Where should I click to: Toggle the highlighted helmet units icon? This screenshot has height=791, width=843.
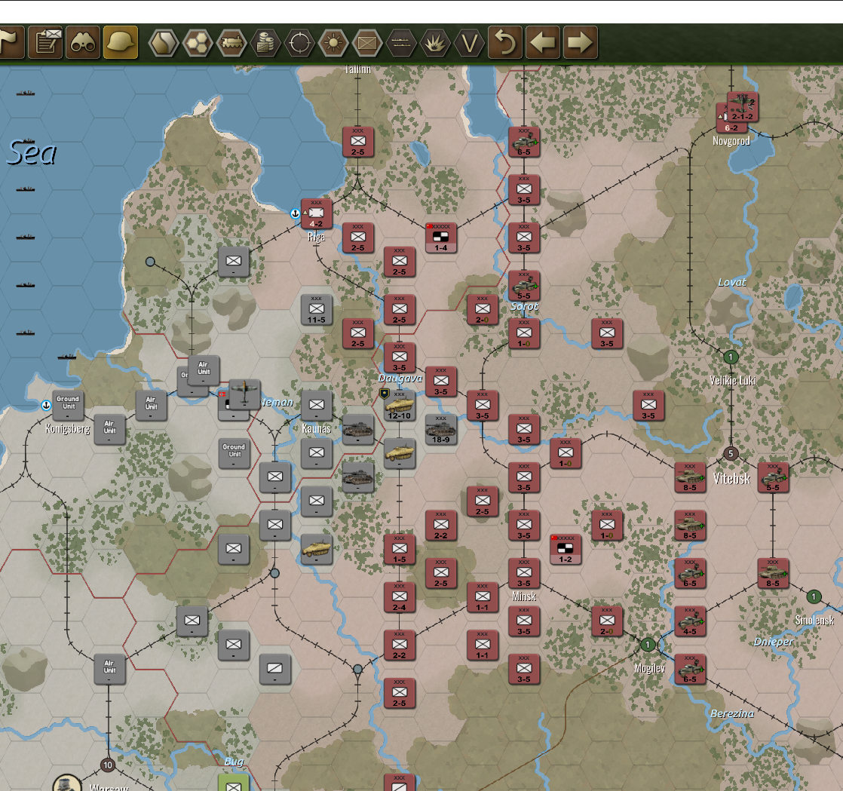point(121,42)
